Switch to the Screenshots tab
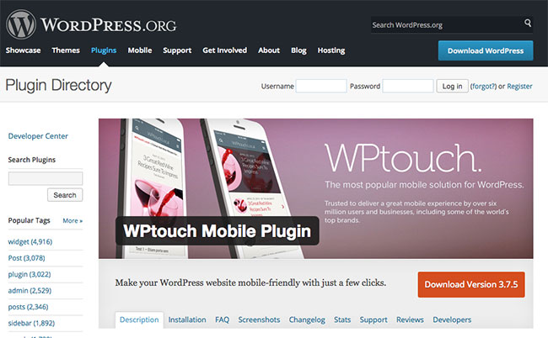Screen dimensions: 548x338 [x=259, y=320]
